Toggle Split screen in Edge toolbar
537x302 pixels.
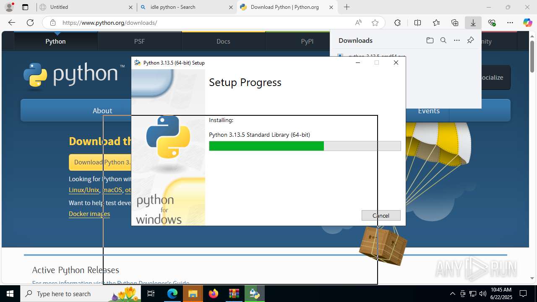[417, 23]
